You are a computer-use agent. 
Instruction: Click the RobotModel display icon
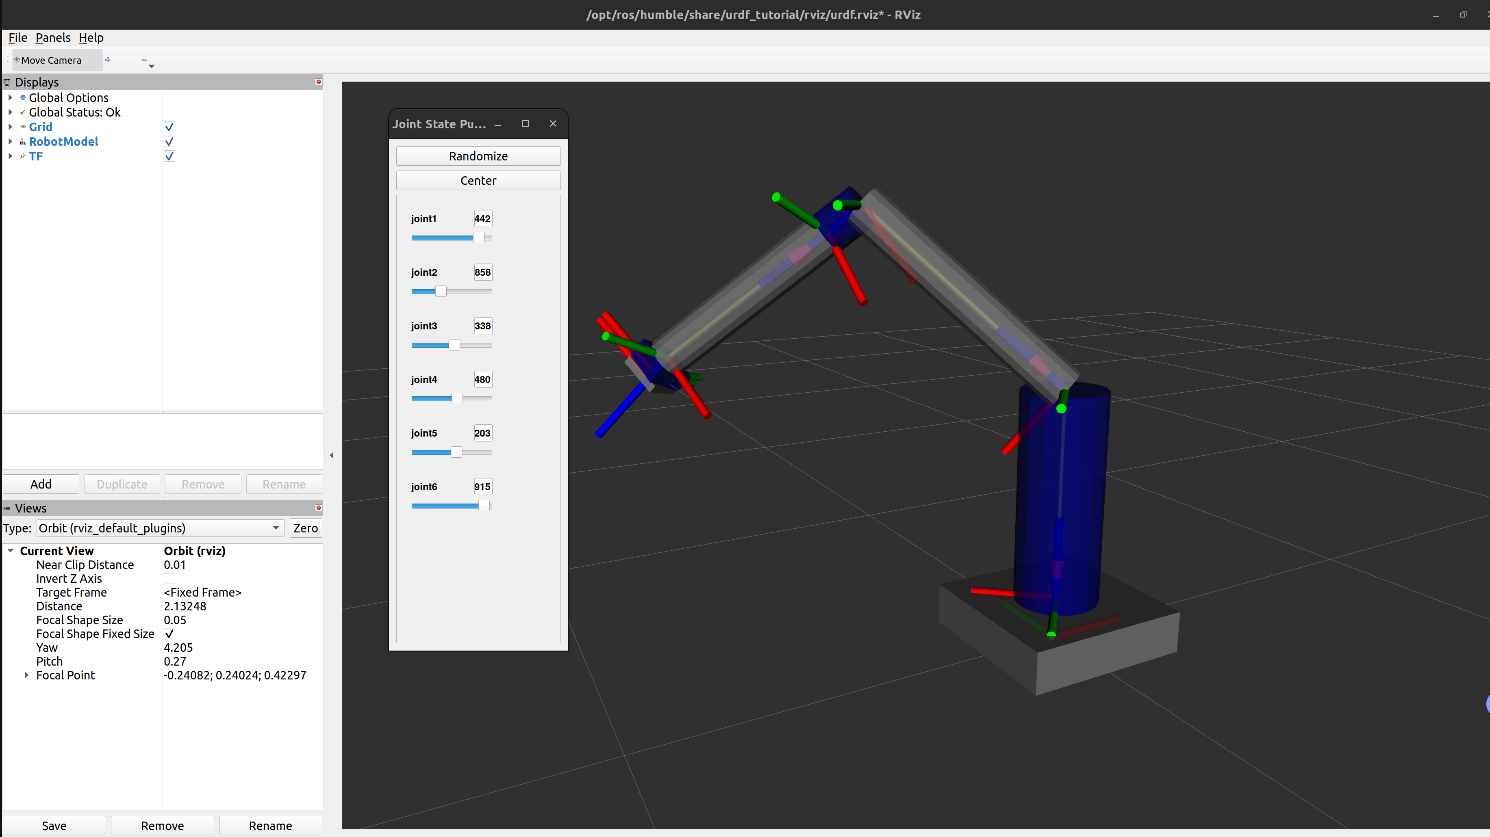coord(23,142)
